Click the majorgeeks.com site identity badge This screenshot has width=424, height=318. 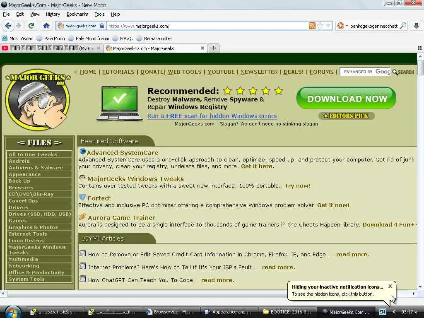point(81,26)
